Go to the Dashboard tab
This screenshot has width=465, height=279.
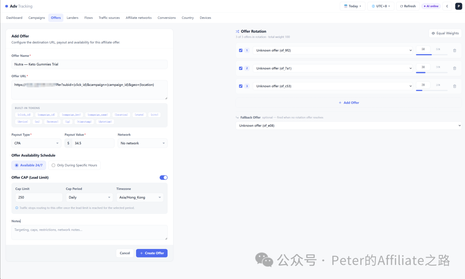coord(14,18)
